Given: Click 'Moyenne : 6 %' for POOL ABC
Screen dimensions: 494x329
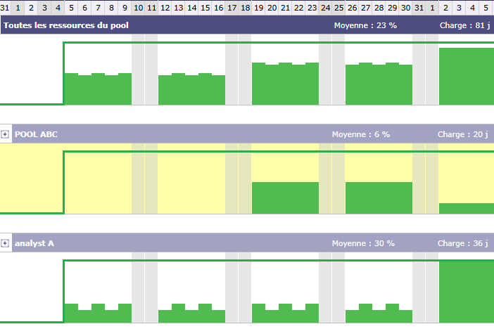Looking at the screenshot, I should [361, 134].
